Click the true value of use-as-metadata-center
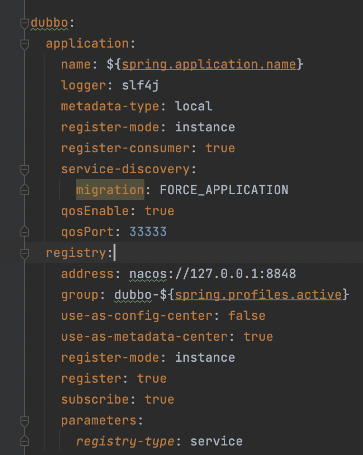The width and height of the screenshot is (363, 455). pyautogui.click(x=258, y=336)
